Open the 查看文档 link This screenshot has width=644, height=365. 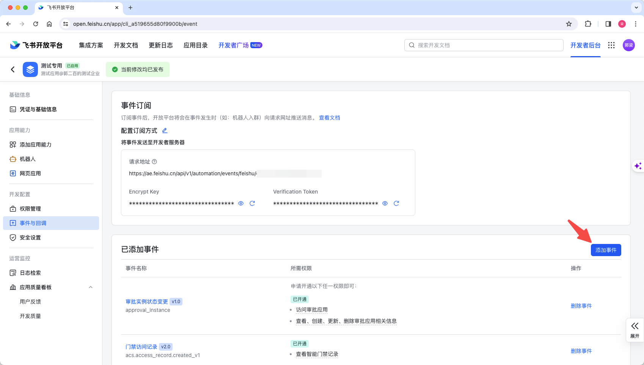click(330, 118)
